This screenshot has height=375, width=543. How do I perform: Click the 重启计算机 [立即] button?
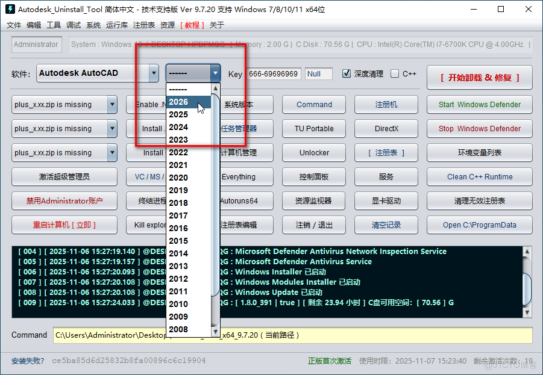[64, 225]
